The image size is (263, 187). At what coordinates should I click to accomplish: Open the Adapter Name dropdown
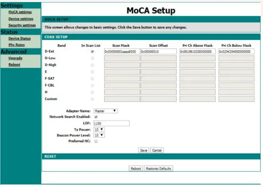(x=105, y=111)
